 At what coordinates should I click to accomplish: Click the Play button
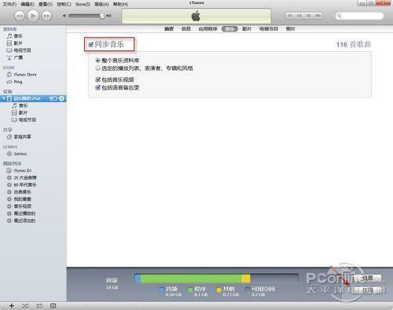tap(33, 16)
